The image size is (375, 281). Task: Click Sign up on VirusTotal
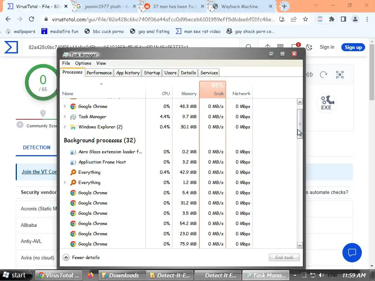(x=353, y=47)
